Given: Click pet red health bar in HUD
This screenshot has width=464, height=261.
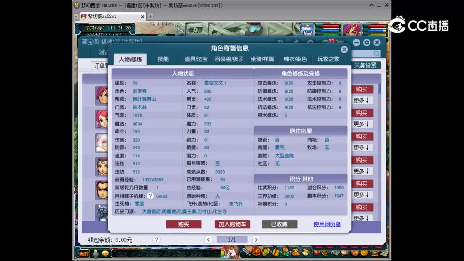Looking at the screenshot, I should (328, 26).
